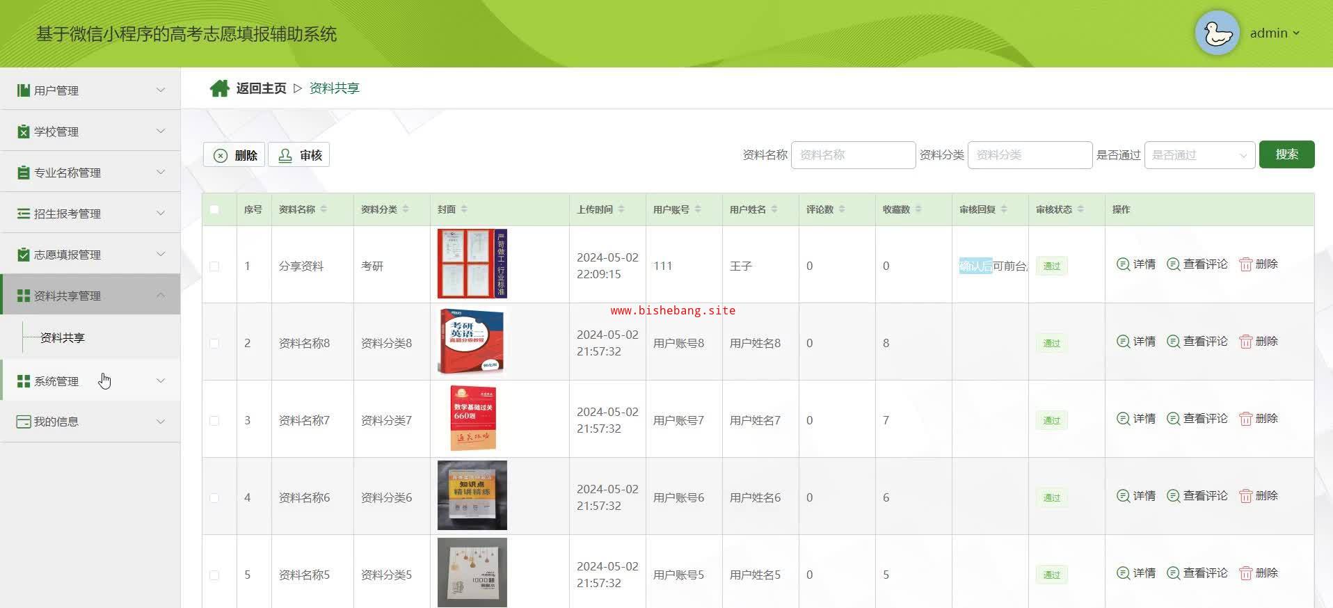This screenshot has width=1333, height=608.
Task: Open the 是否通过 dropdown
Action: 1199,155
